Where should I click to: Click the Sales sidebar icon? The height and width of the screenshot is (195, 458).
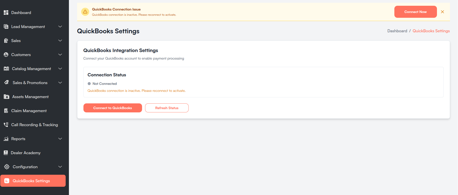click(6, 41)
